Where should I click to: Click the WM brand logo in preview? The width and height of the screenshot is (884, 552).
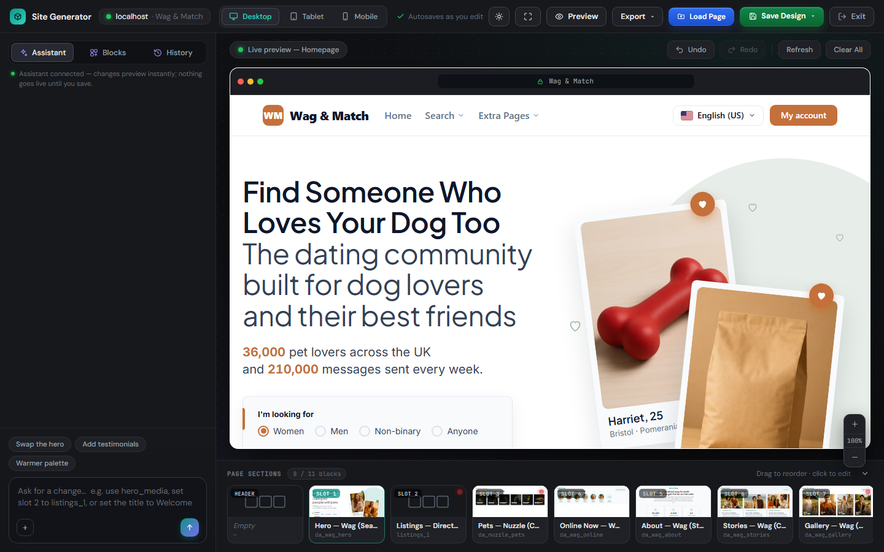[x=273, y=115]
